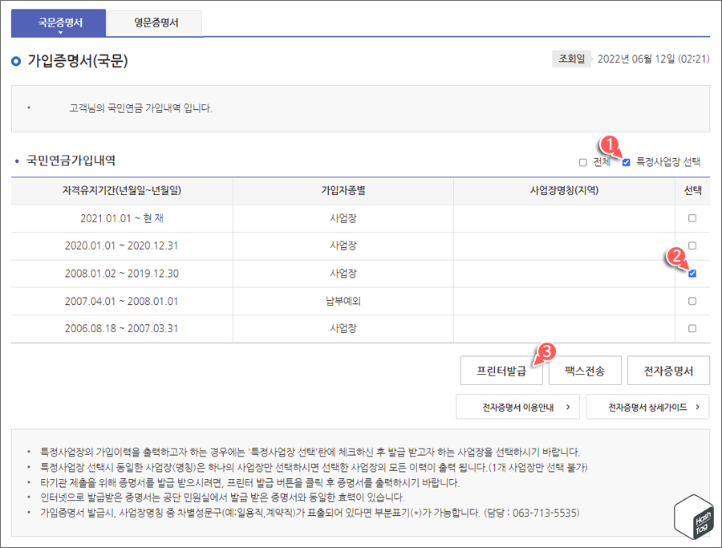Click the 프린터발급 button
The height and width of the screenshot is (548, 722).
501,371
